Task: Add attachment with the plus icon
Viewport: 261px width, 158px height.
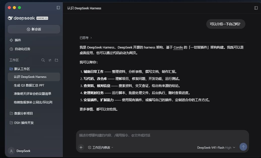Action: (x=81, y=147)
